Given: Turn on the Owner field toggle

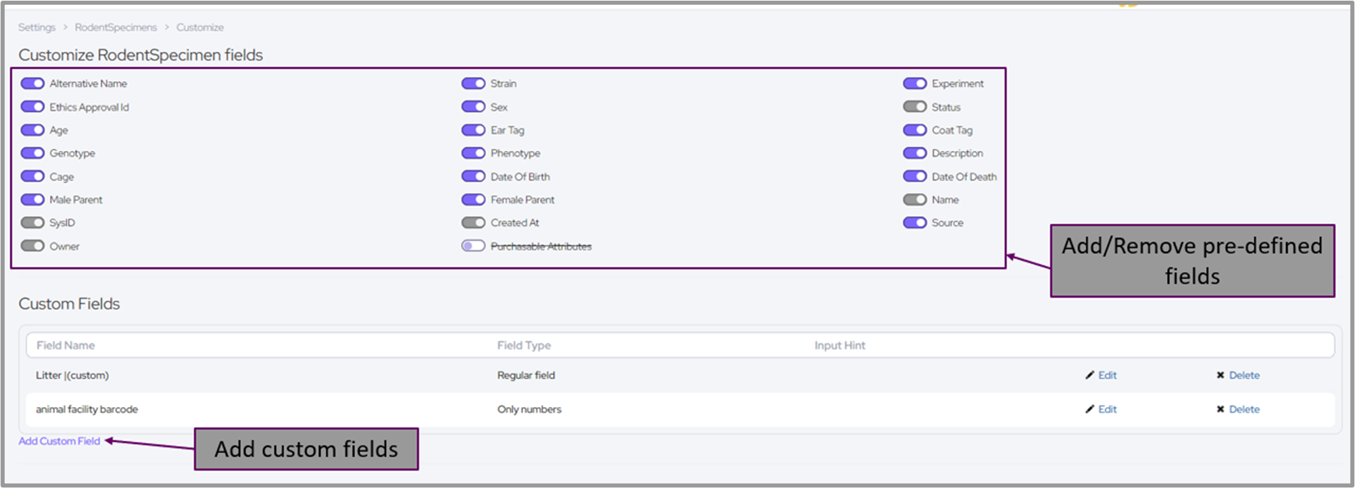Looking at the screenshot, I should tap(32, 246).
